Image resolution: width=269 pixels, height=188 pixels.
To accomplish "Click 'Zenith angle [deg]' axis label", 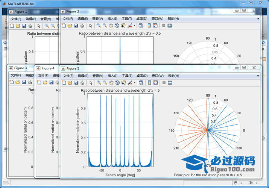I will tap(120, 175).
